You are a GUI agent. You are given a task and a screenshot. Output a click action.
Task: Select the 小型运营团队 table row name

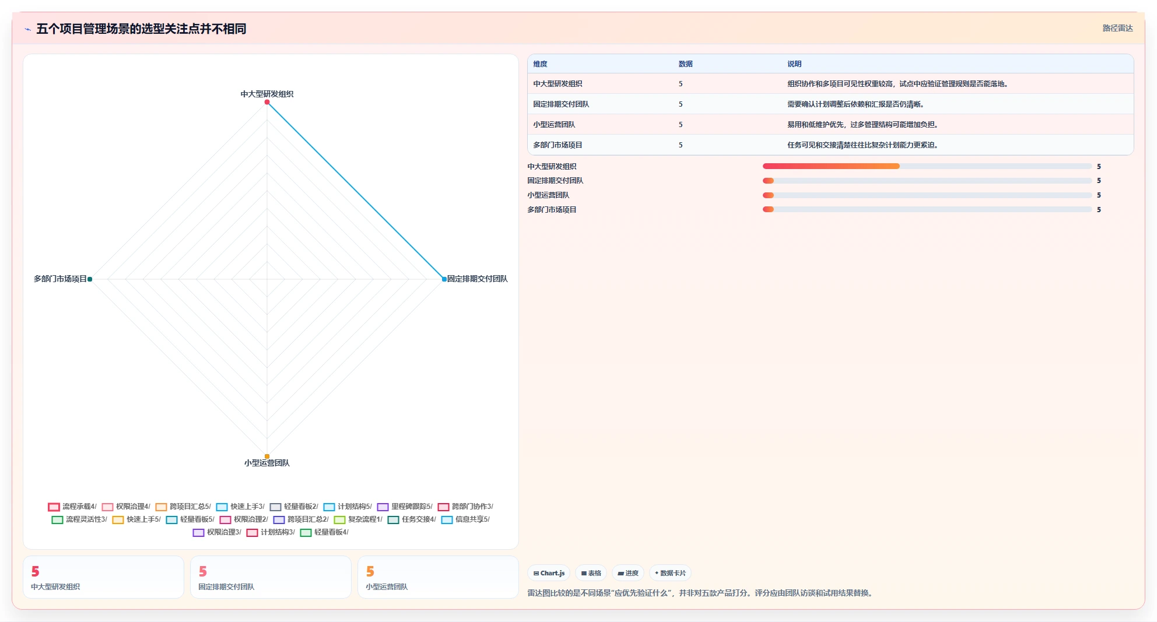coord(554,125)
